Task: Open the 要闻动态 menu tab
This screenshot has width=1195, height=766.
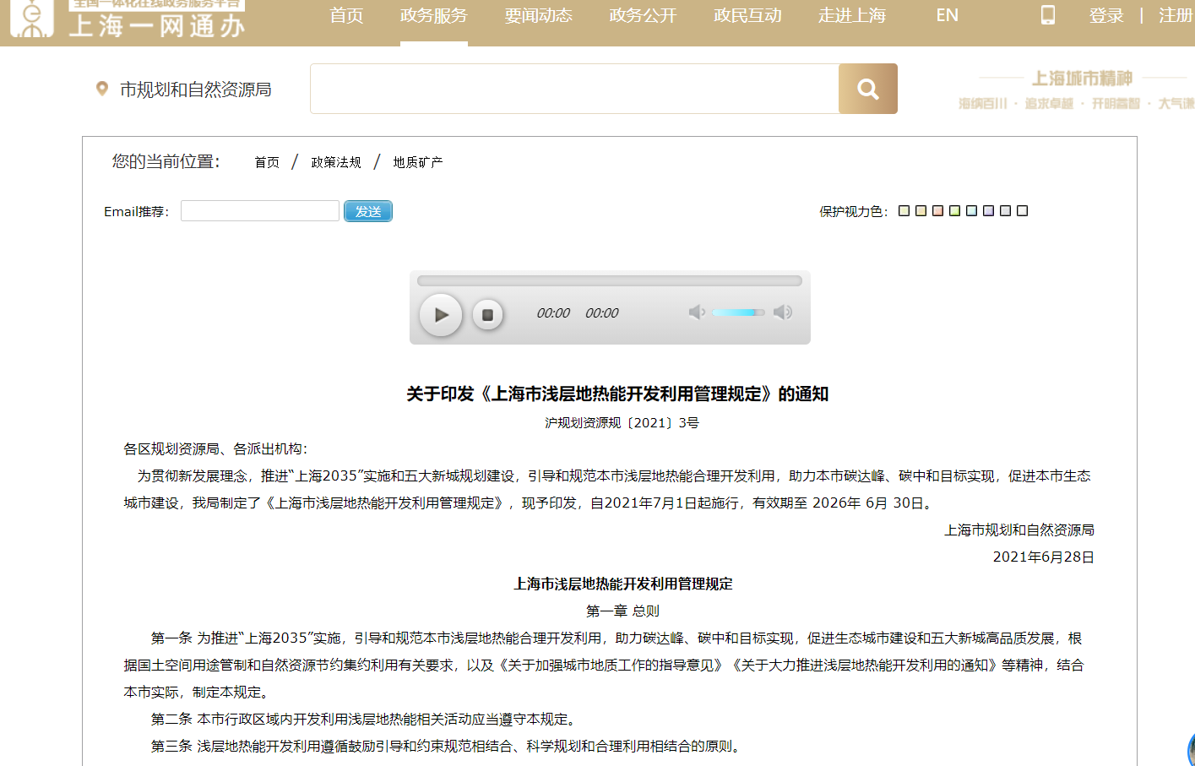Action: (x=538, y=15)
